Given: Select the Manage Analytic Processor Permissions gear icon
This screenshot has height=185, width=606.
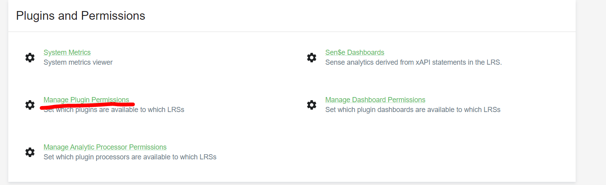Looking at the screenshot, I should [30, 152].
